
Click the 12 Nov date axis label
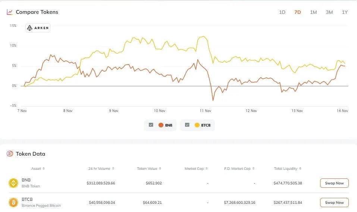(x=251, y=111)
